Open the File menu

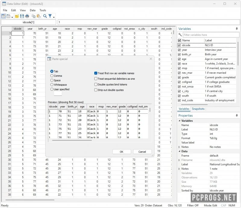(5, 10)
